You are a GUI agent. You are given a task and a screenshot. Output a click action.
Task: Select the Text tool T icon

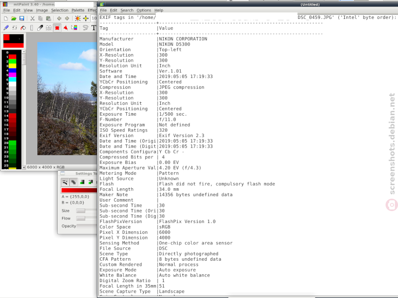click(94, 28)
